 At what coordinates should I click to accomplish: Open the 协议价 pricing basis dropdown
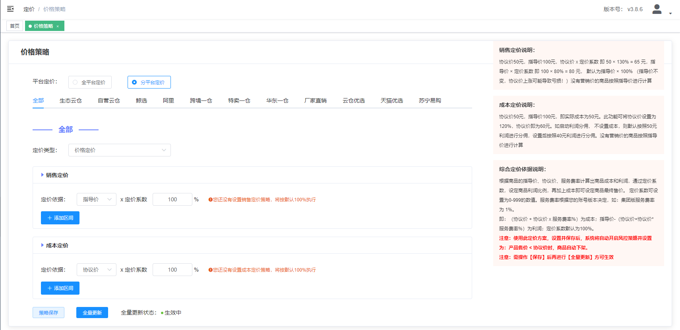coord(97,270)
